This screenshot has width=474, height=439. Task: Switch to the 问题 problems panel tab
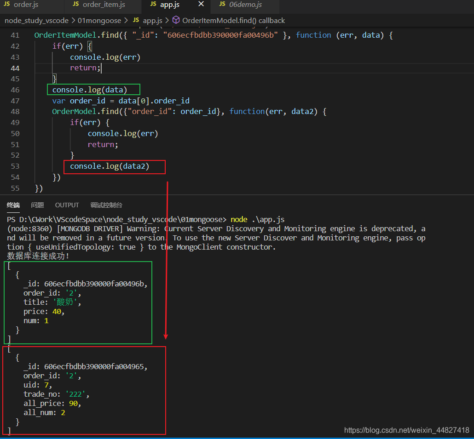point(37,205)
